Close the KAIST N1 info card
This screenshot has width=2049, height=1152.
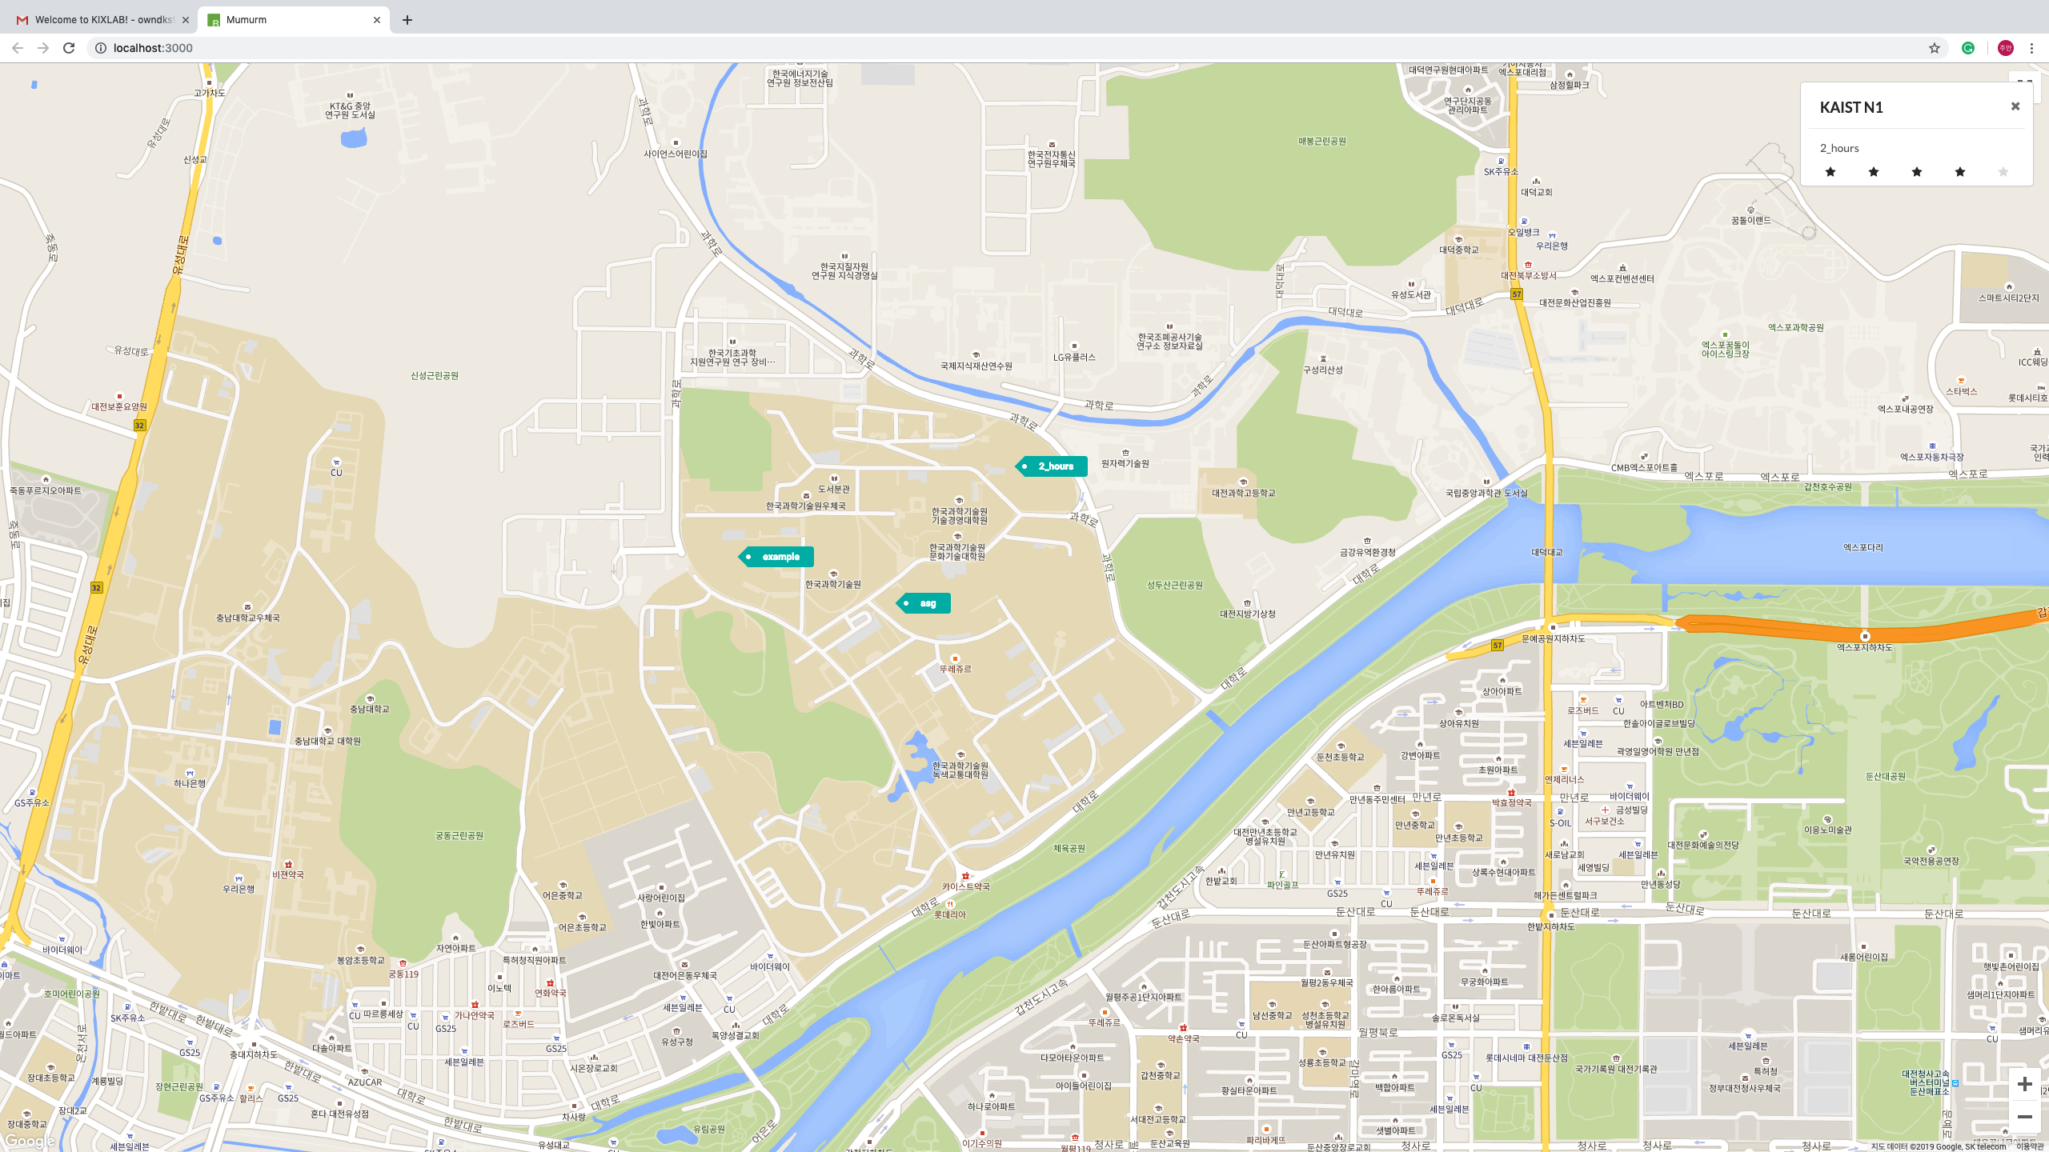[x=2015, y=106]
